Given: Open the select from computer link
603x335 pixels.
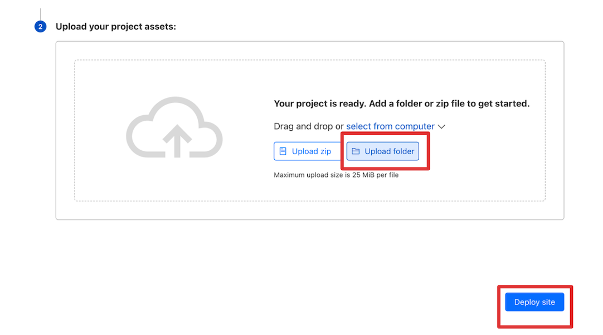Looking at the screenshot, I should coord(390,126).
